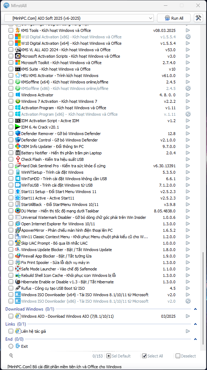207x370 pixels.
Task: Click the Fix Print Spooler printer icon
Action: (x=17, y=263)
